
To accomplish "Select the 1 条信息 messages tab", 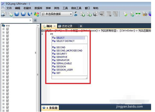I will point(50,108).
